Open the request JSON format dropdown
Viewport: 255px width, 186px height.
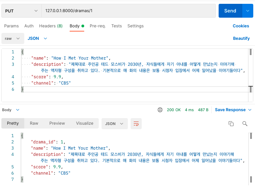pyautogui.click(x=37, y=38)
